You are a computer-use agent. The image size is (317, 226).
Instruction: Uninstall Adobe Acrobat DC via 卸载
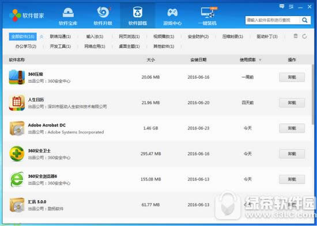pos(292,128)
